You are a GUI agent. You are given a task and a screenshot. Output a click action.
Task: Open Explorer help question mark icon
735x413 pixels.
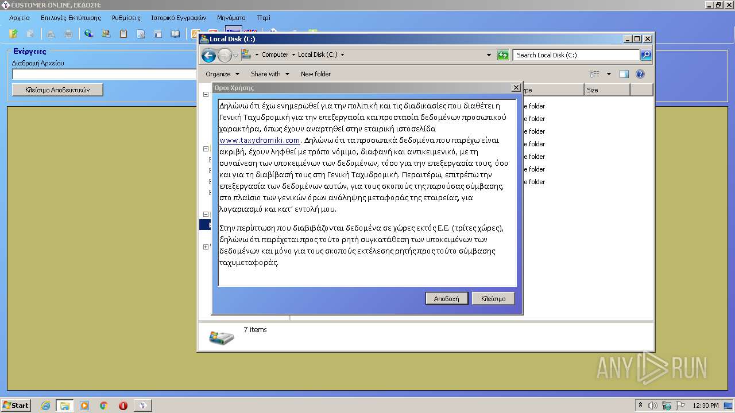pyautogui.click(x=640, y=74)
